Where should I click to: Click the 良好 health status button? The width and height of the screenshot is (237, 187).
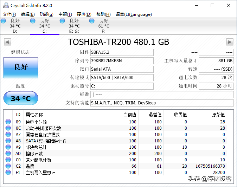(21, 68)
